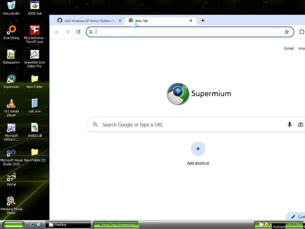Screen dimensions: 305x229
Task: Click the yellow security shield tray icon
Action: [266, 225]
